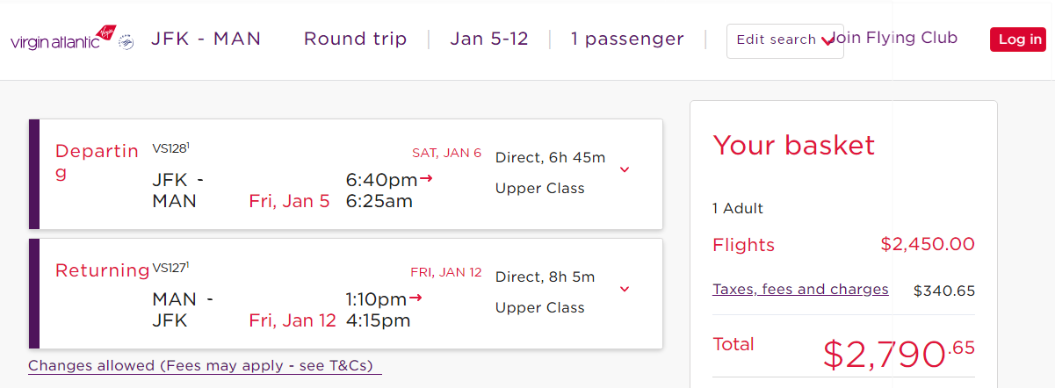Click the VS128 flight number

(170, 147)
